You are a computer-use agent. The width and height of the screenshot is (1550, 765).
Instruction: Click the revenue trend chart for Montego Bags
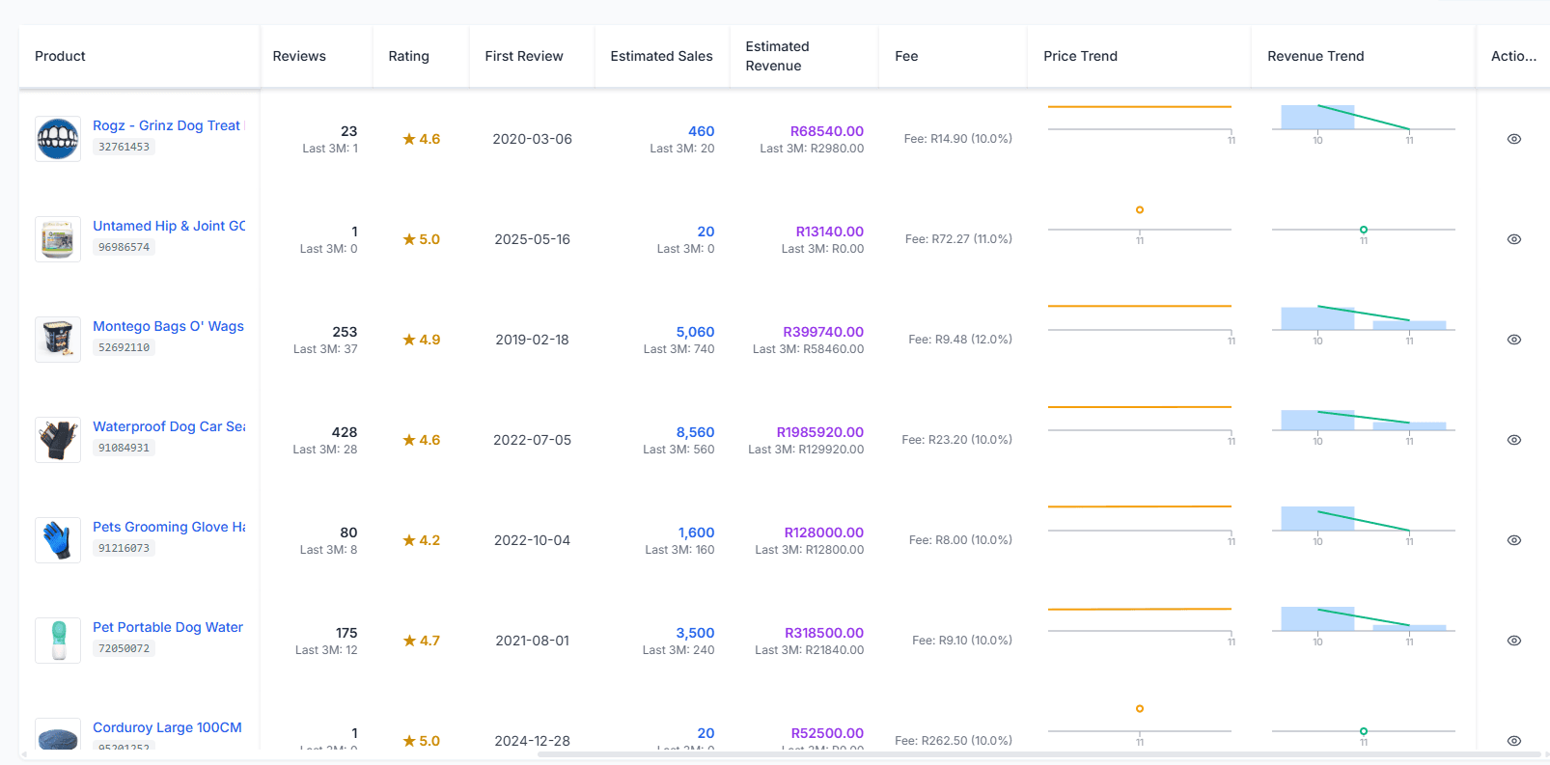click(x=1363, y=321)
